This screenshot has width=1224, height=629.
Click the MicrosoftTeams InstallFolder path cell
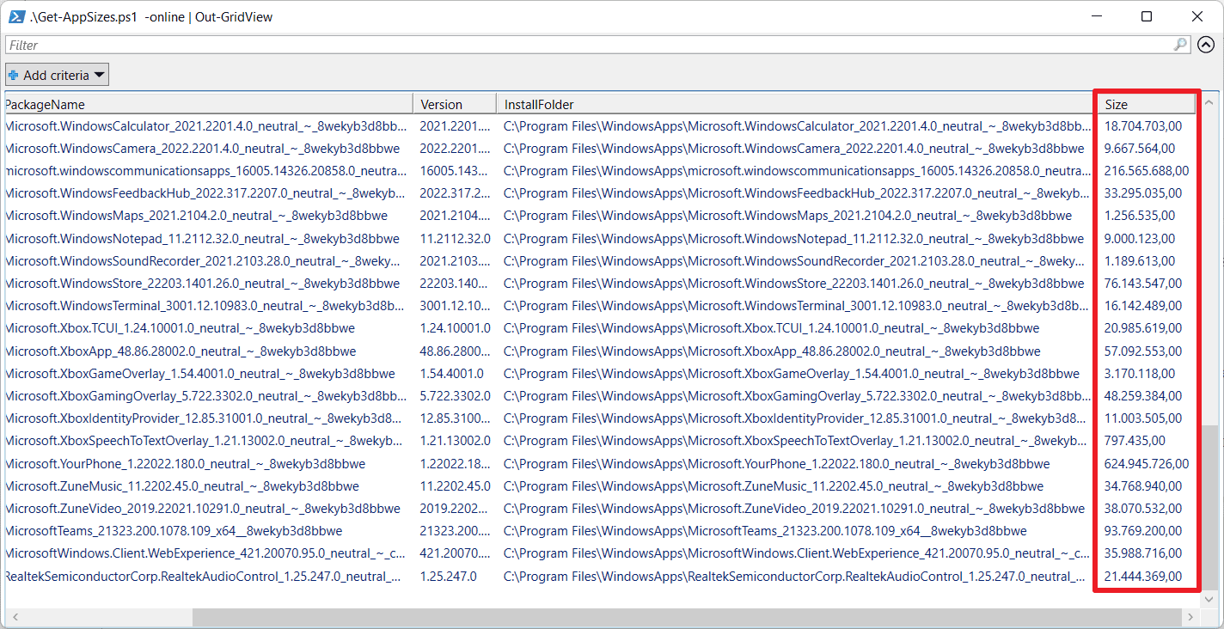[x=765, y=531]
